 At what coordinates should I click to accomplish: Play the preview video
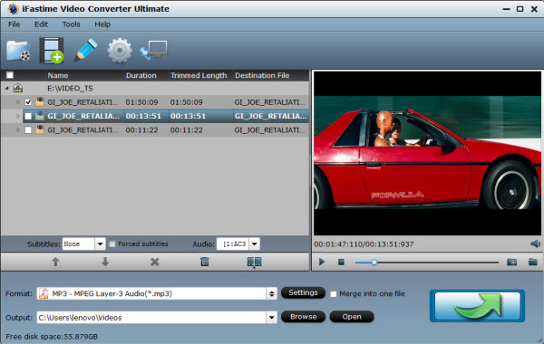pos(322,262)
